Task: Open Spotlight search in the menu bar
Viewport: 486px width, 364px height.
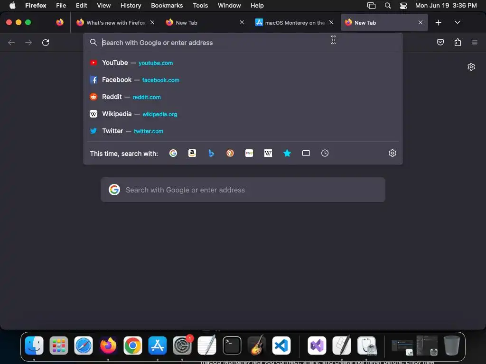Action: tap(387, 6)
